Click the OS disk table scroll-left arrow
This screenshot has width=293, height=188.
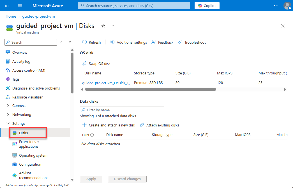82,89
